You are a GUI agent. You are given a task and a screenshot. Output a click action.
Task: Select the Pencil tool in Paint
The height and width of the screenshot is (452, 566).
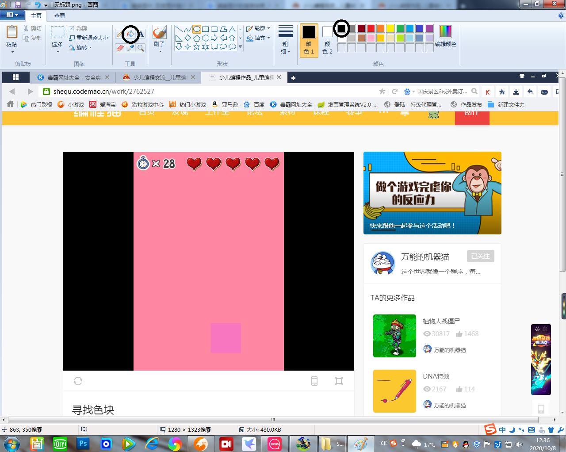coord(120,34)
